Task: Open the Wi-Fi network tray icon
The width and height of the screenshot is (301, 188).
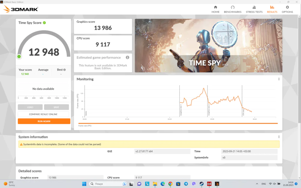Action: pos(270,184)
